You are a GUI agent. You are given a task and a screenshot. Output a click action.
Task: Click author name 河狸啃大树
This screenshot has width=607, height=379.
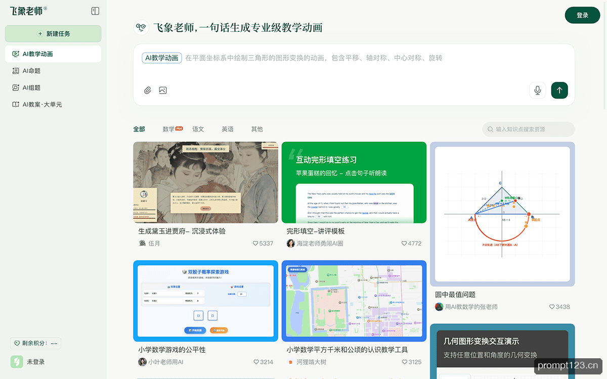tap(312, 362)
